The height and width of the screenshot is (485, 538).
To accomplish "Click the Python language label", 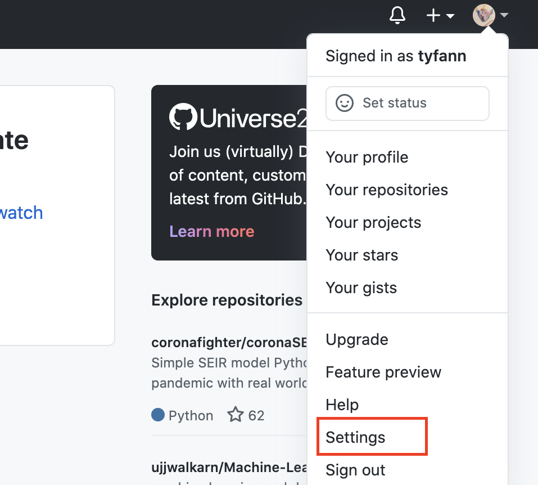I will (191, 416).
